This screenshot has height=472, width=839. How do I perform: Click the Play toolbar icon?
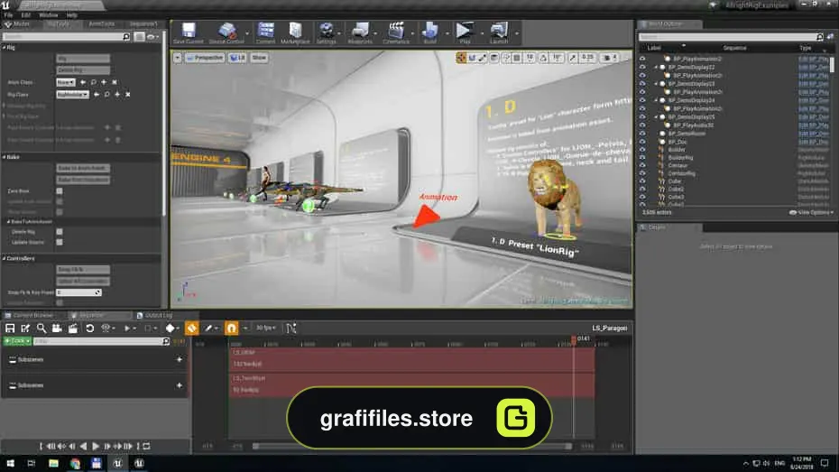(465, 32)
